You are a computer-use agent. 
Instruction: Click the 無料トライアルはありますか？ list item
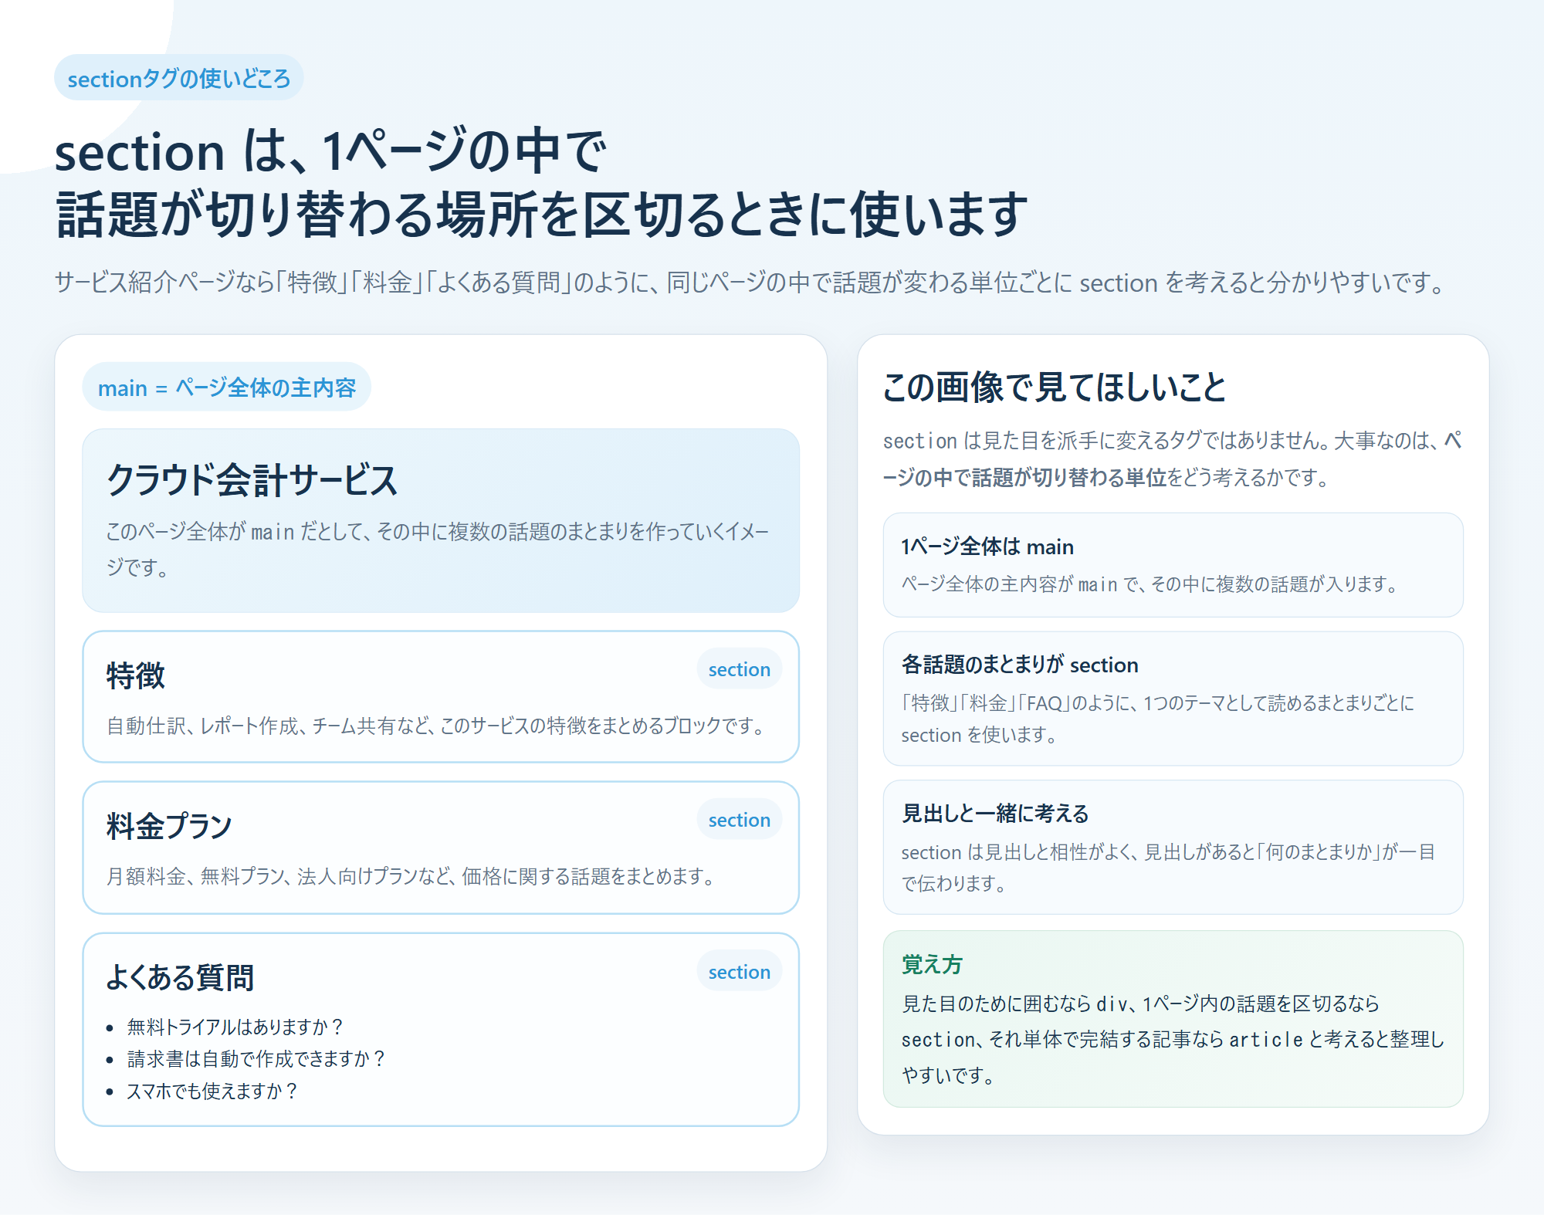click(x=236, y=1027)
